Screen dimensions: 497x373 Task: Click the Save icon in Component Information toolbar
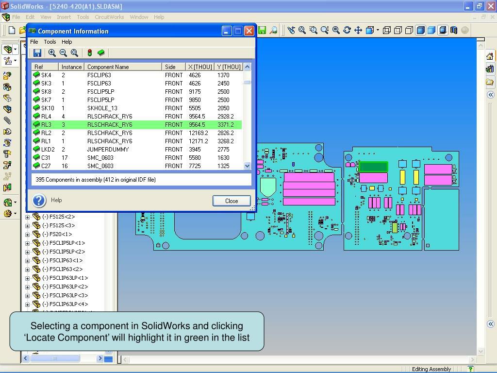tap(37, 53)
